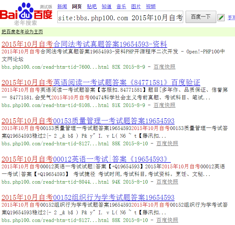Go to the 视频 tab
Viewport: 235px width, 225px height.
tap(151, 7)
